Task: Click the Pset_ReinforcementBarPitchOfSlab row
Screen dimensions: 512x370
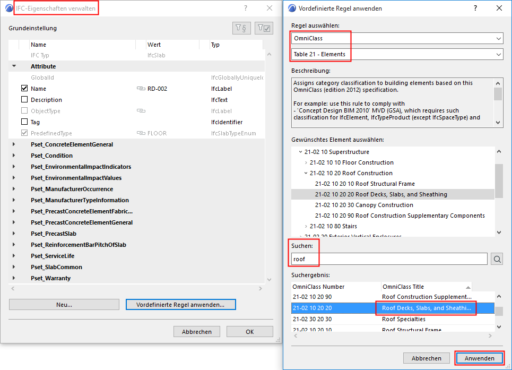Action: (x=136, y=245)
